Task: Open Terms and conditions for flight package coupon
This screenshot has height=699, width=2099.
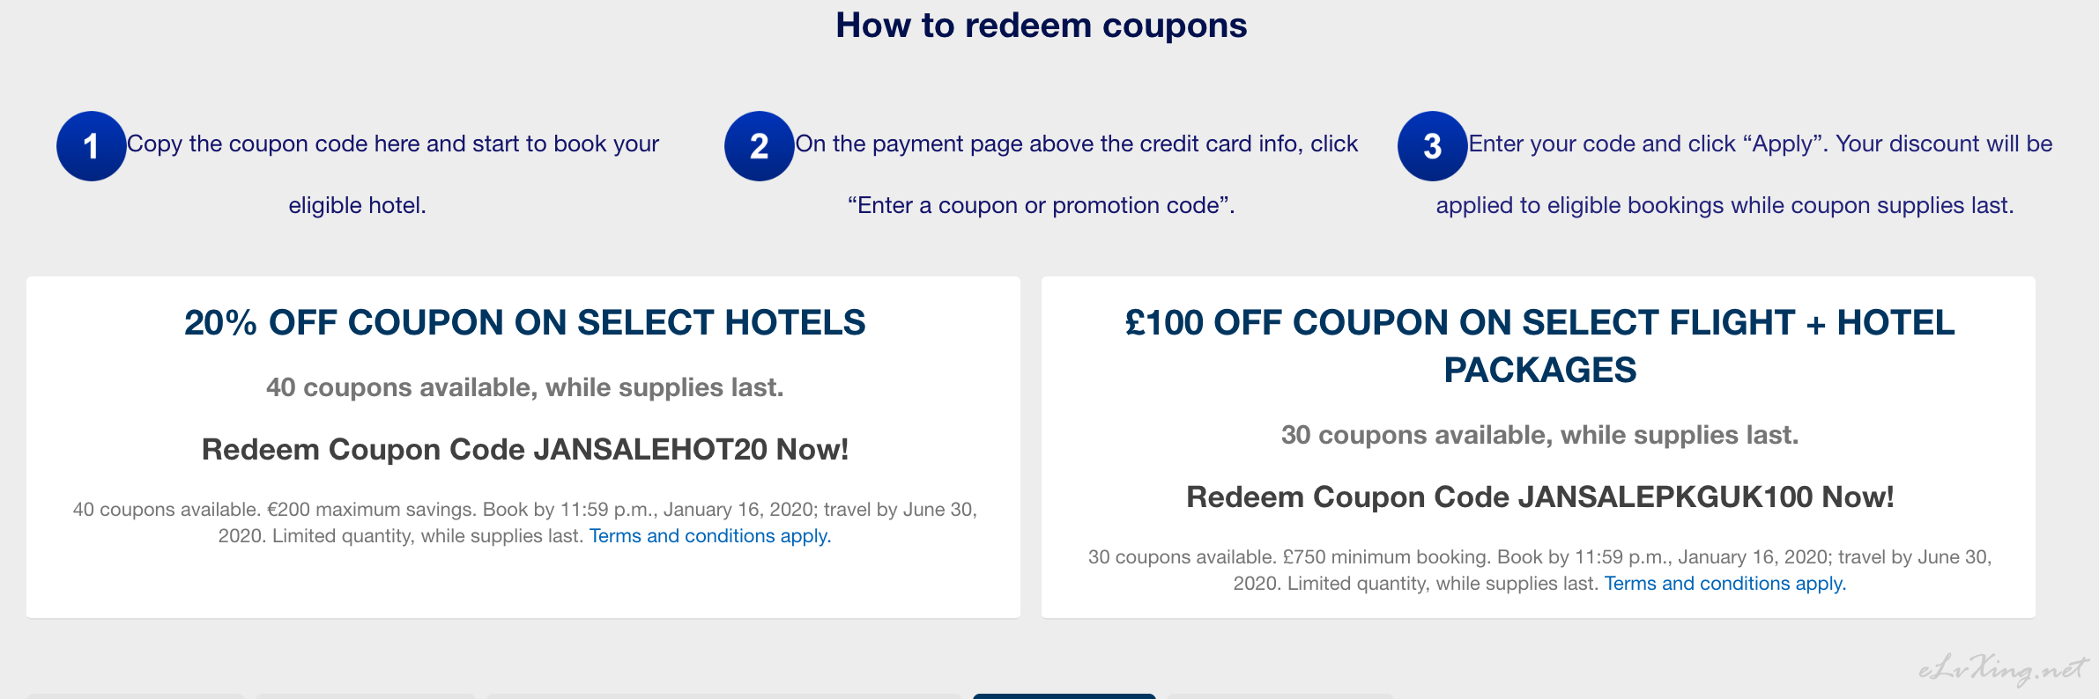Action: click(1725, 584)
